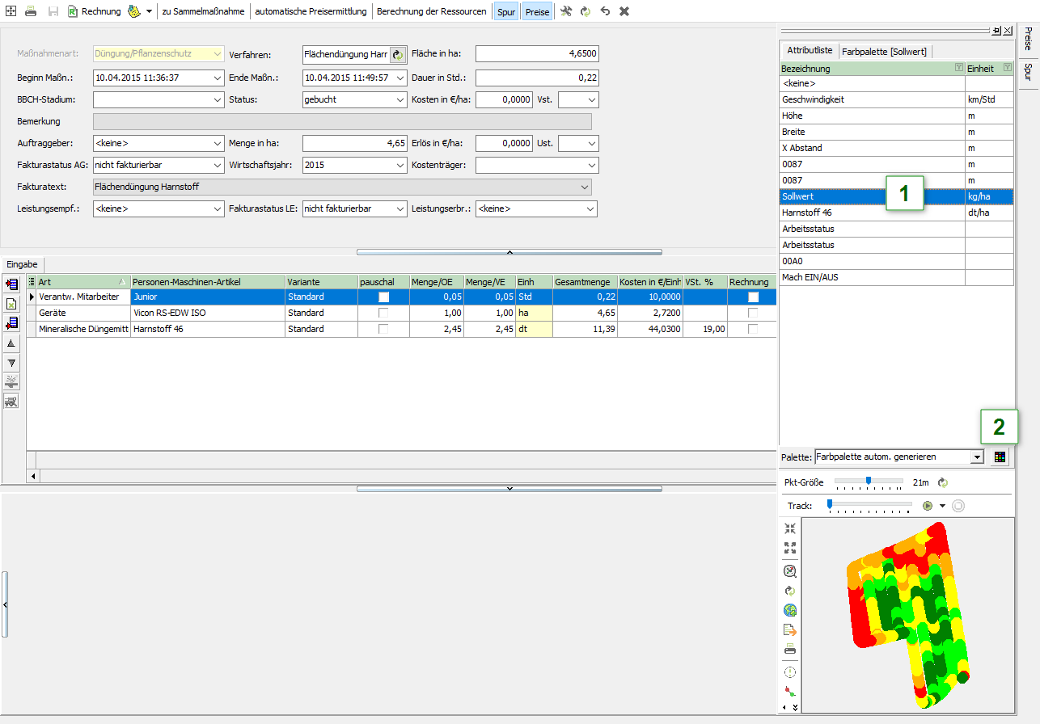The image size is (1040, 724).
Task: Click the refresh icon next to Verfahren field
Action: (x=397, y=55)
